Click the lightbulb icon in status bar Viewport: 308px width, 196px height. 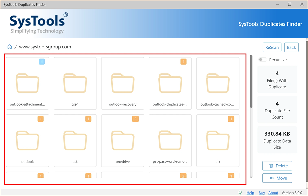(240, 193)
